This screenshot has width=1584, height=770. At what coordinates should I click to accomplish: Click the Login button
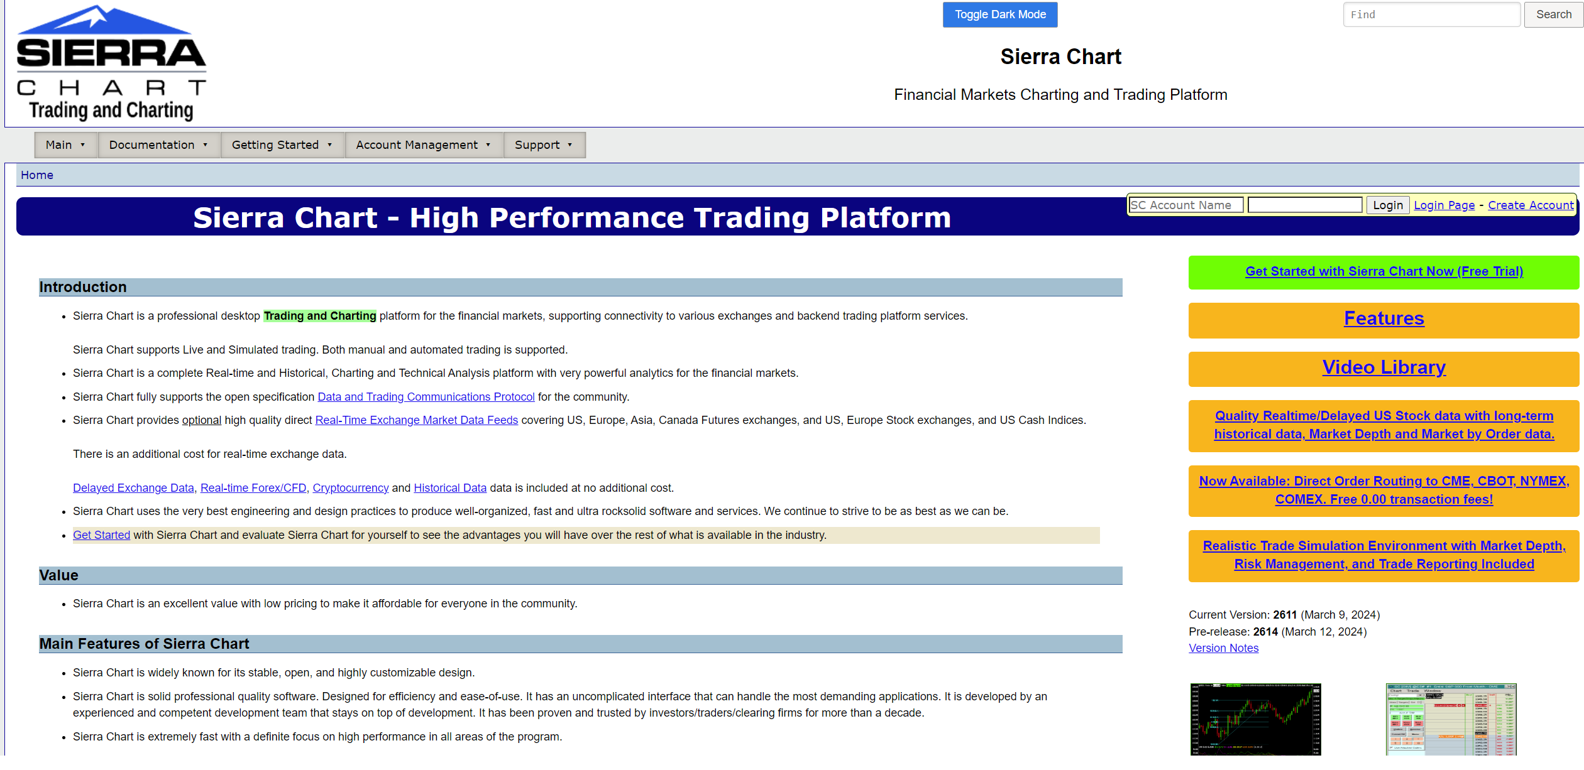tap(1387, 205)
